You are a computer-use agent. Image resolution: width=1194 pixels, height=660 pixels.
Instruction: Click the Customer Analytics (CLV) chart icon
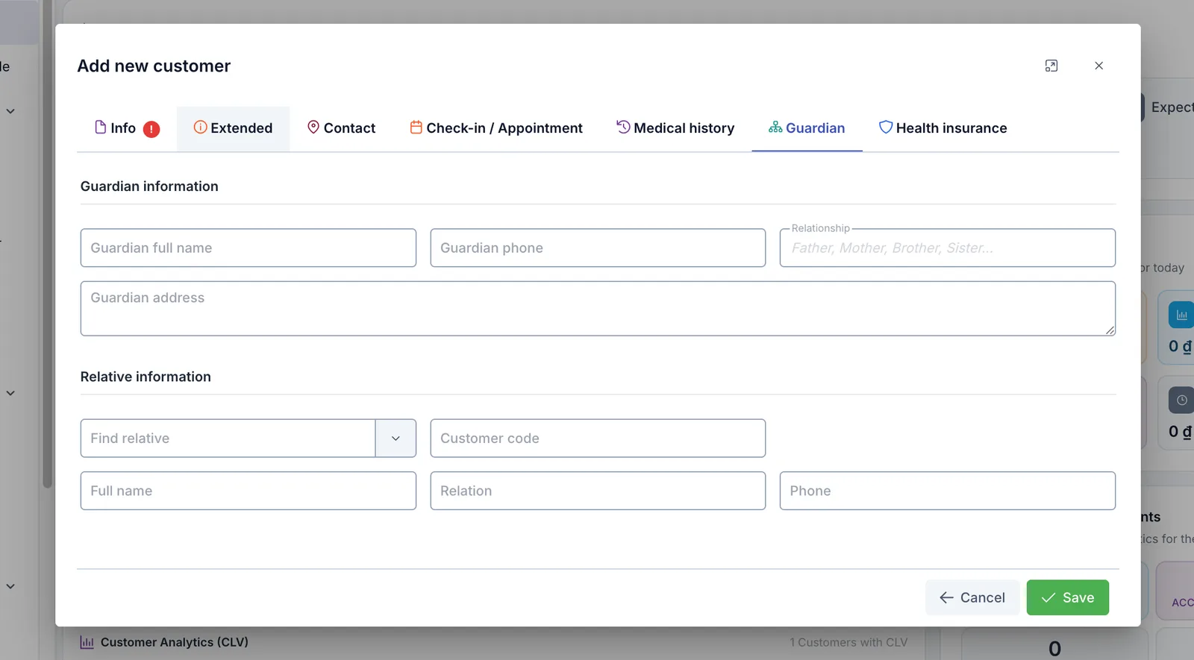[87, 642]
